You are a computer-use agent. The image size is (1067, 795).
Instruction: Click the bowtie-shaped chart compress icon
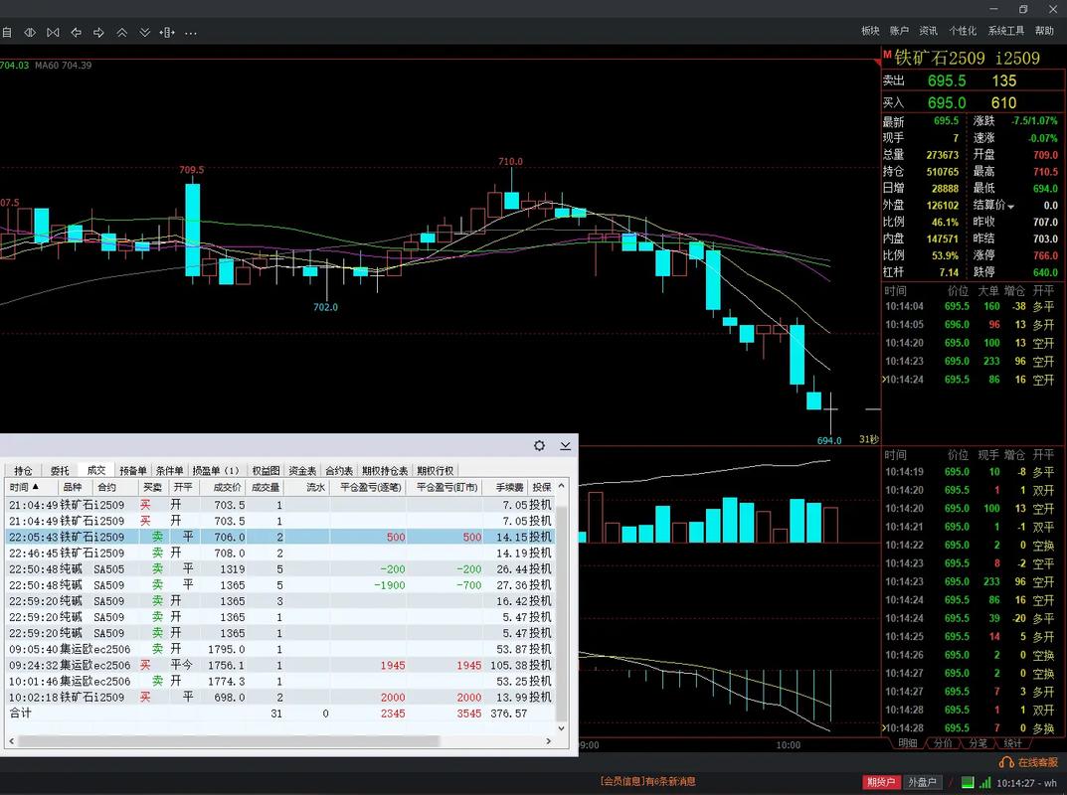coord(53,33)
